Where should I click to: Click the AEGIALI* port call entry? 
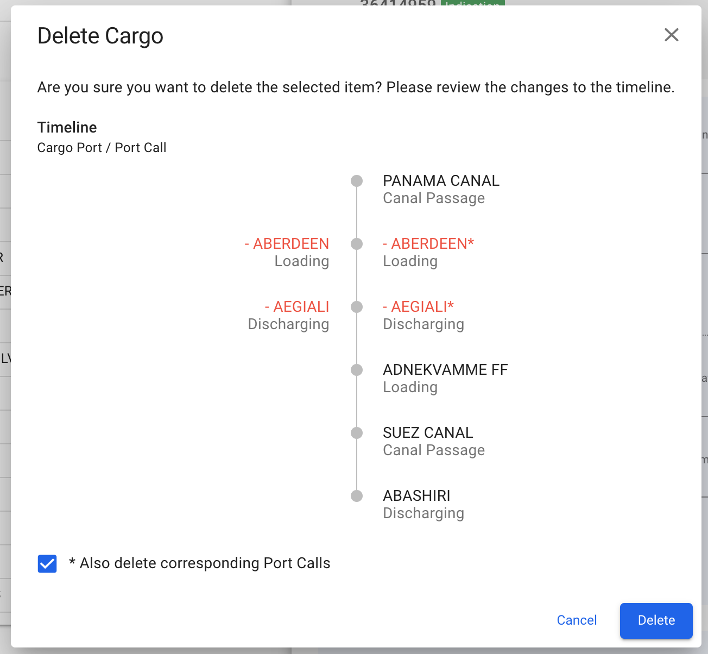[418, 307]
